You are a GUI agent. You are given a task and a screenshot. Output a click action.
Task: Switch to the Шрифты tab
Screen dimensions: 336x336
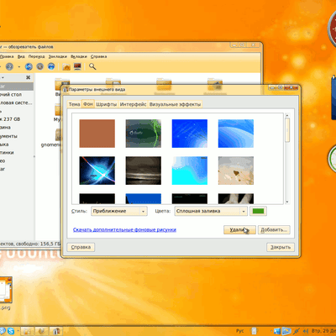[106, 104]
